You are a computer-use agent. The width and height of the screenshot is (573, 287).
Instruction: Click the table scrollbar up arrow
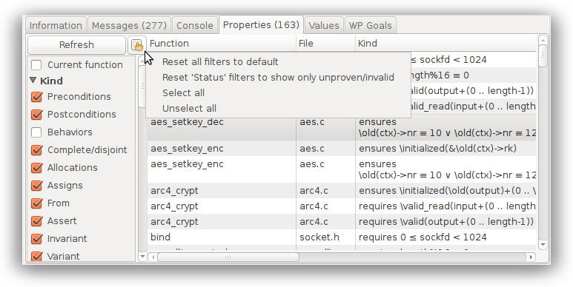543,40
